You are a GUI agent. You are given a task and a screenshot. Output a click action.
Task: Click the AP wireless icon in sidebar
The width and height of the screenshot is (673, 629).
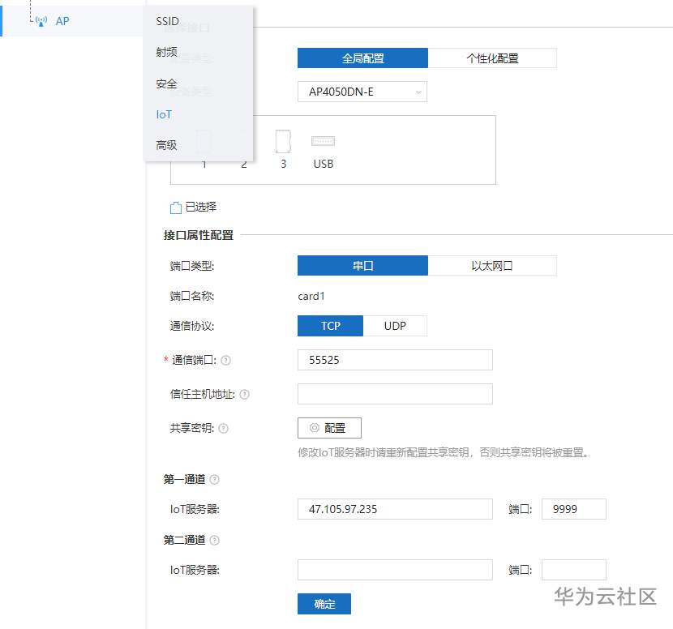41,21
